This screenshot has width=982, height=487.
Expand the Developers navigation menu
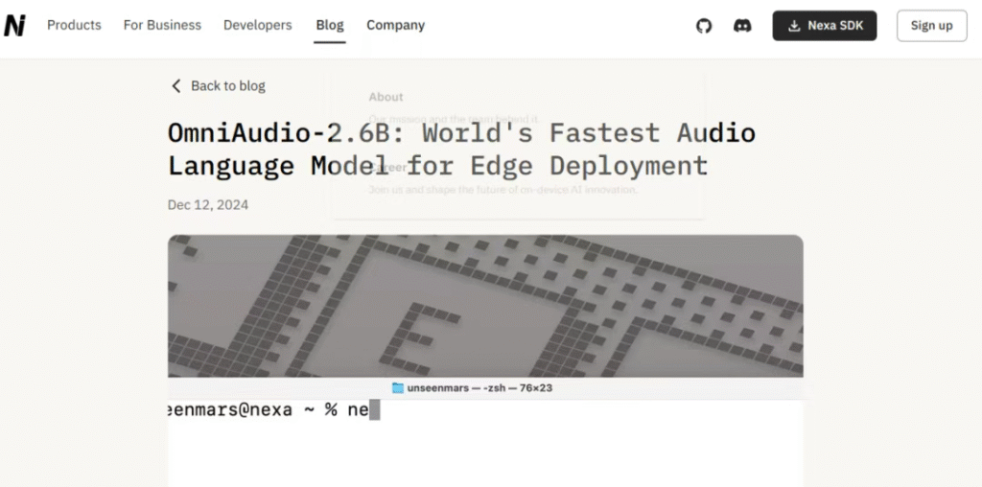coord(257,25)
